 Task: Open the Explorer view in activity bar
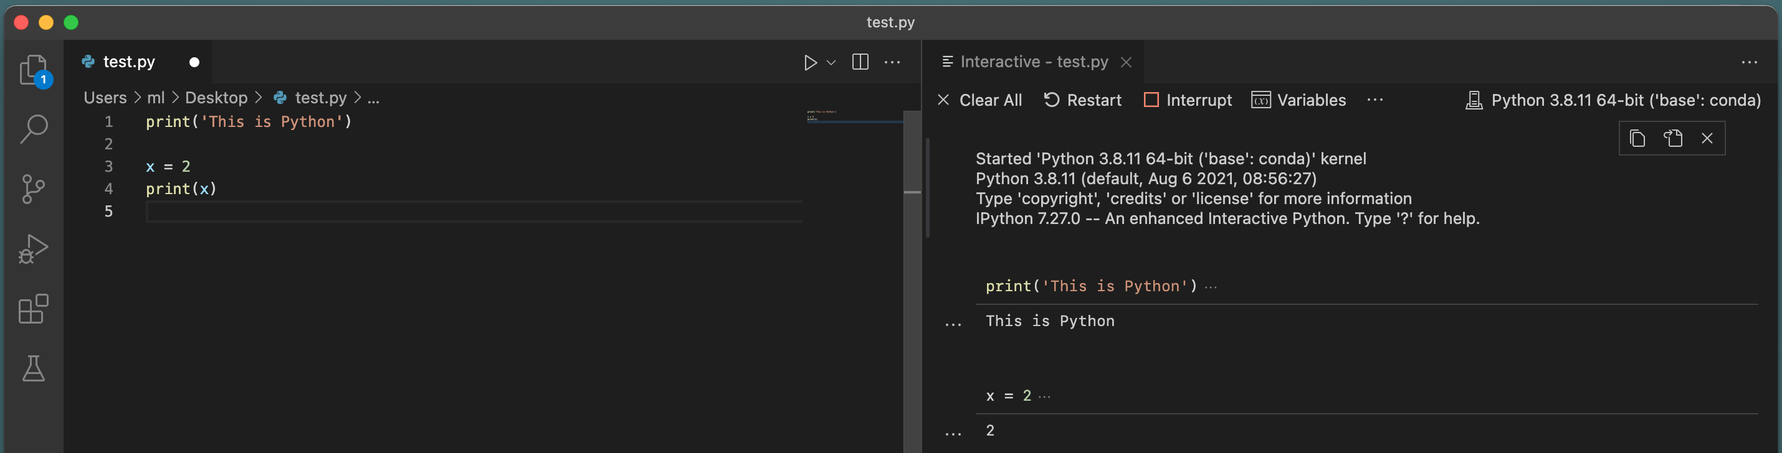pos(33,70)
